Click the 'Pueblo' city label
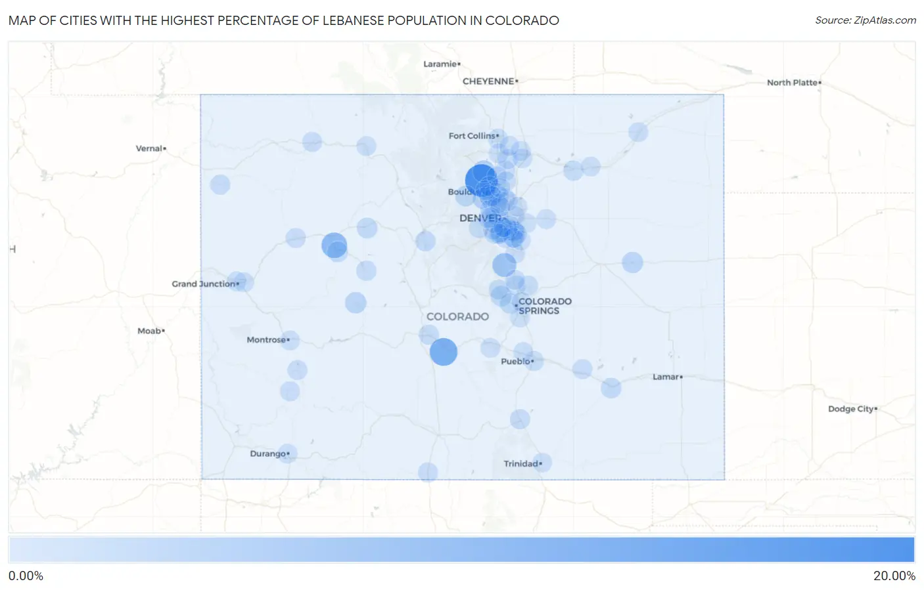The height and width of the screenshot is (590, 924). 515,362
